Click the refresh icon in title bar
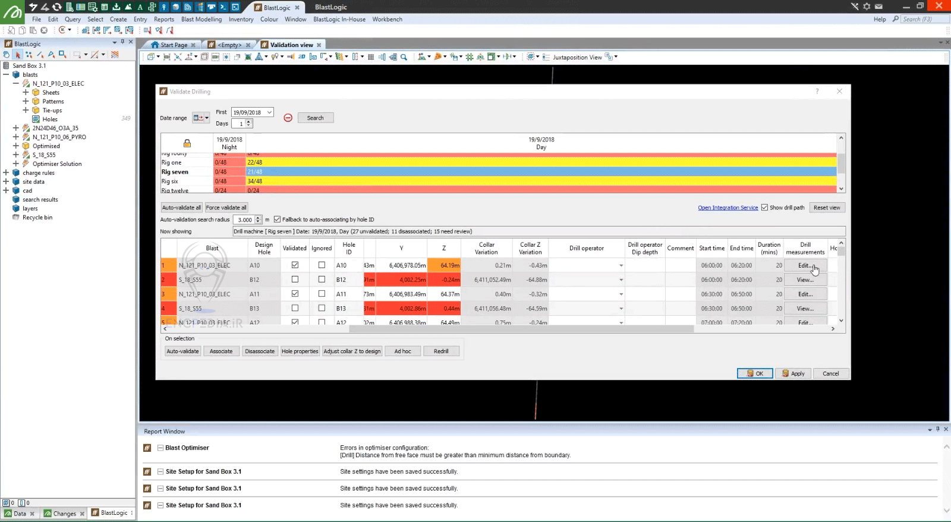Viewport: 951px width, 522px height. [57, 7]
